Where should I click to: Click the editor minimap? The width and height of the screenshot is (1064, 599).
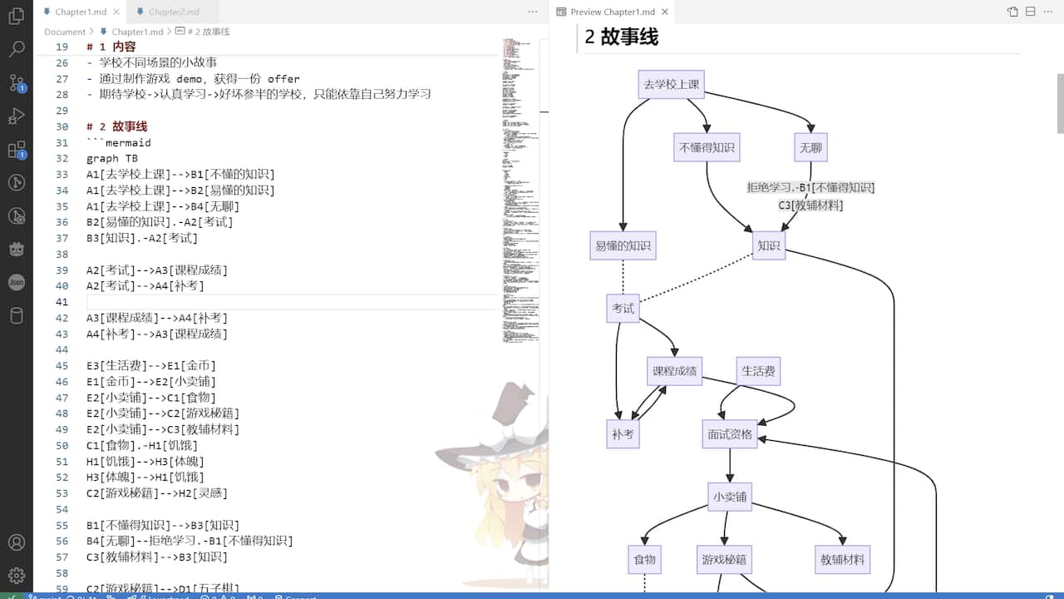click(520, 191)
